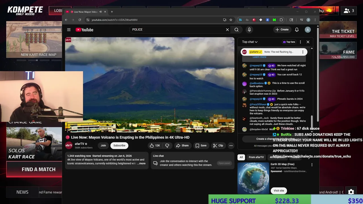Start voice search with the microphone
Image resolution: width=363 pixels, height=204 pixels.
coord(249,29)
